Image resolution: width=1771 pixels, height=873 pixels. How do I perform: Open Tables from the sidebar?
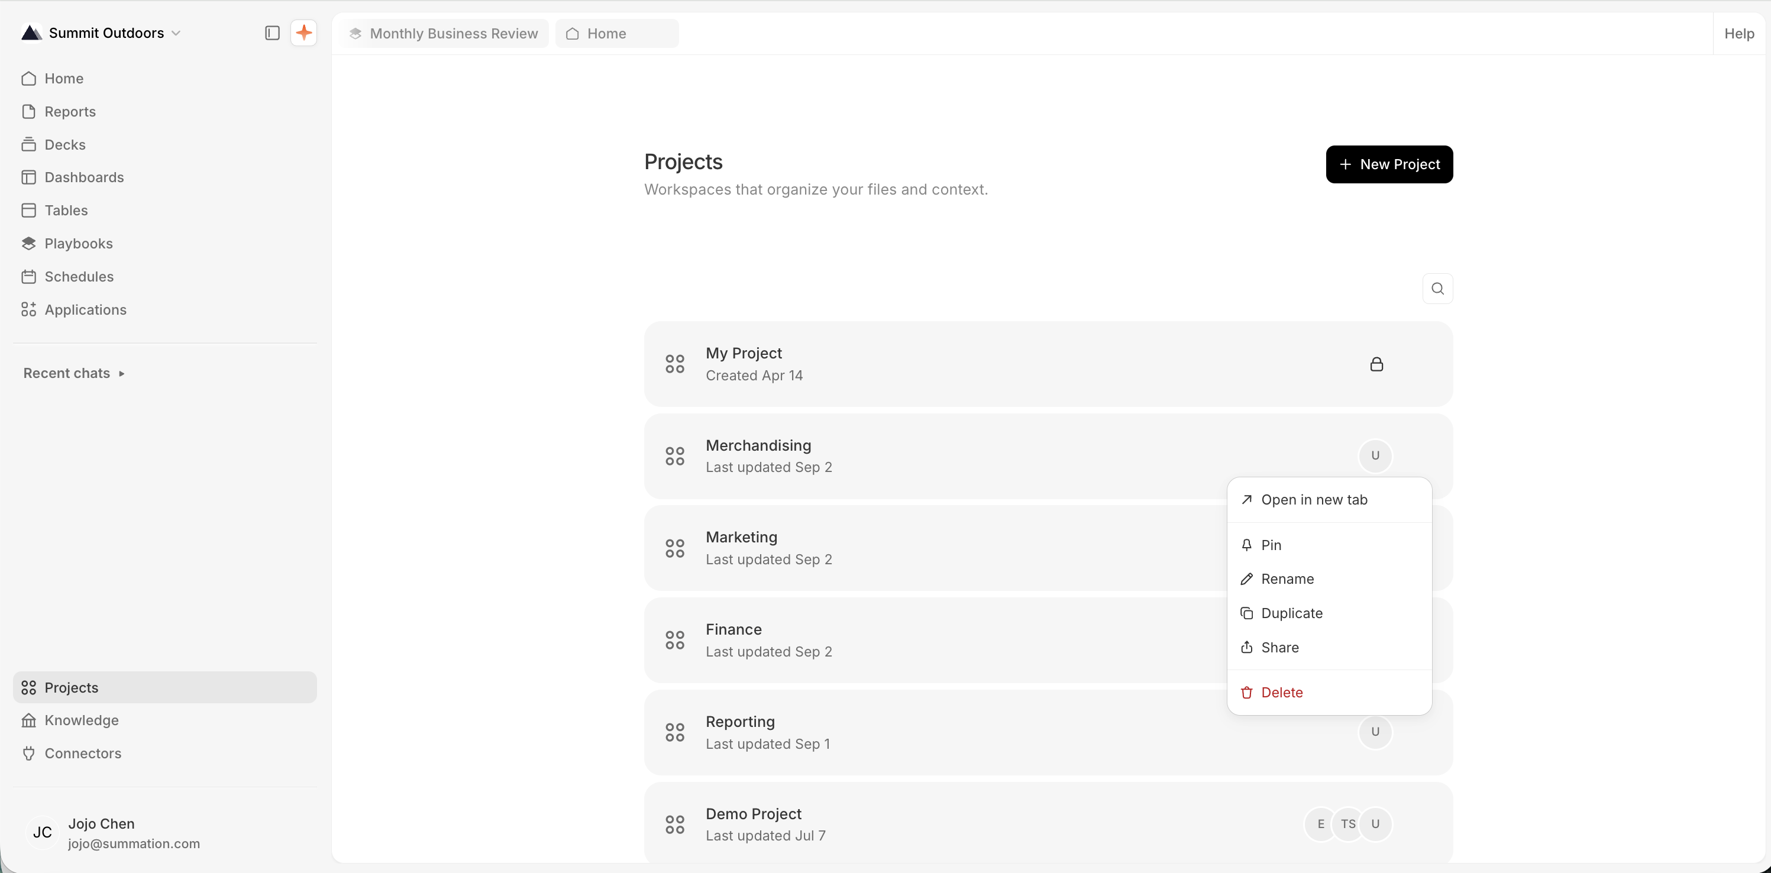tap(165, 211)
